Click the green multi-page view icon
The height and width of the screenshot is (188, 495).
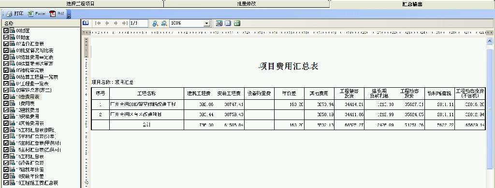[237, 23]
